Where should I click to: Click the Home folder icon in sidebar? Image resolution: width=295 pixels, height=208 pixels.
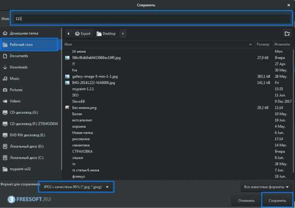click(x=5, y=33)
